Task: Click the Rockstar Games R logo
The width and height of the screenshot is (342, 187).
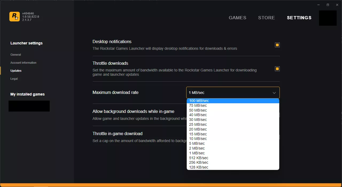Action: tap(14, 16)
